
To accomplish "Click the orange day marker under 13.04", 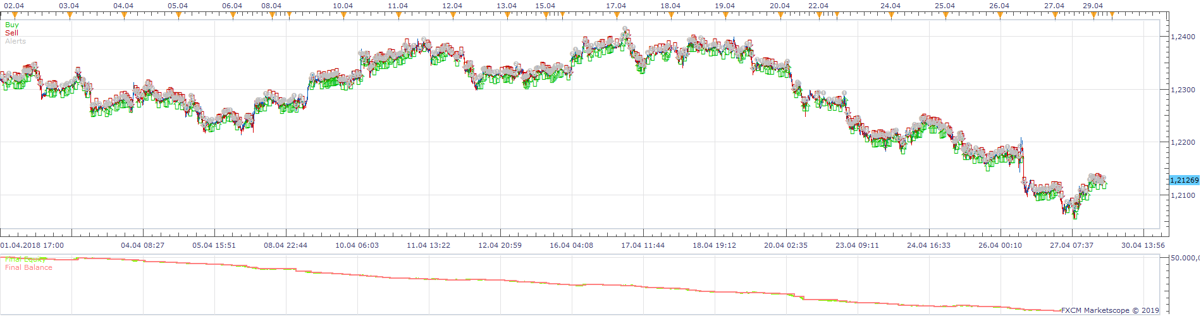I will pos(507,16).
